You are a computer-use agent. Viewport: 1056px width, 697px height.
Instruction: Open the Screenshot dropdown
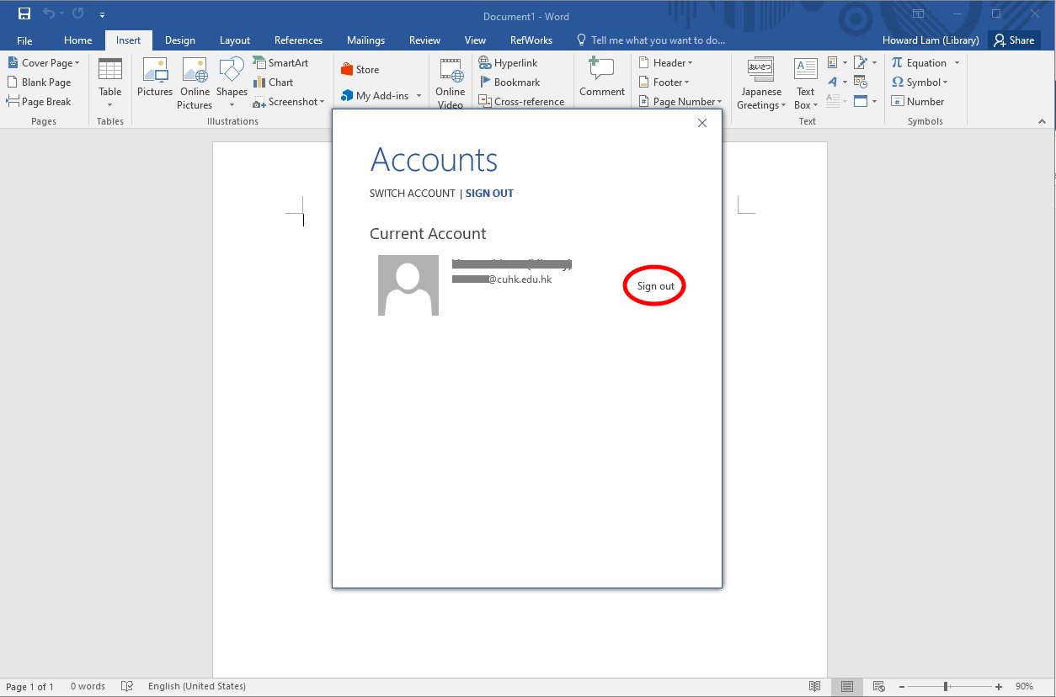click(289, 102)
